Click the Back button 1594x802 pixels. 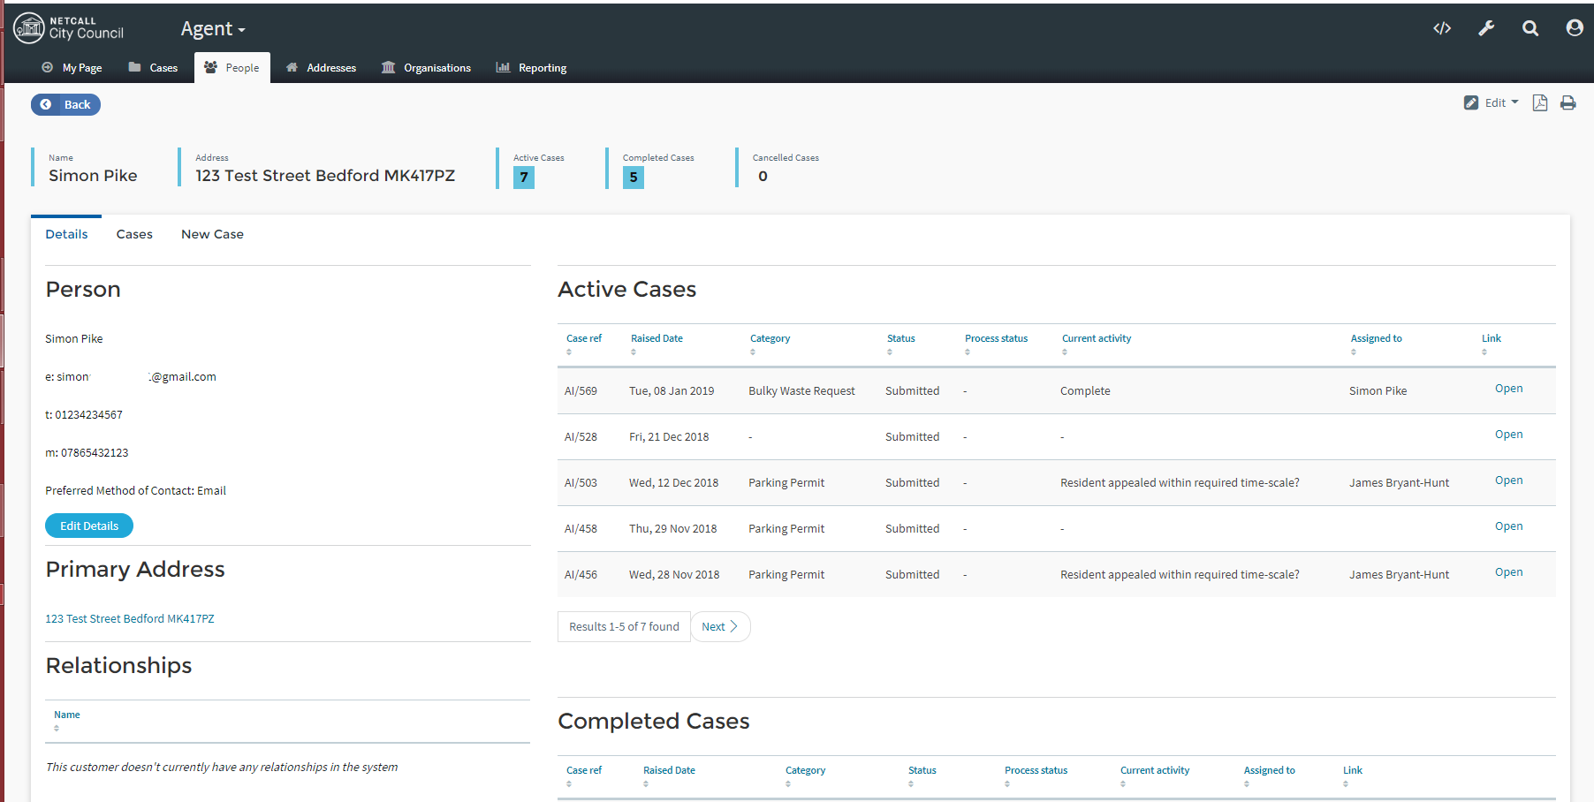pos(65,104)
